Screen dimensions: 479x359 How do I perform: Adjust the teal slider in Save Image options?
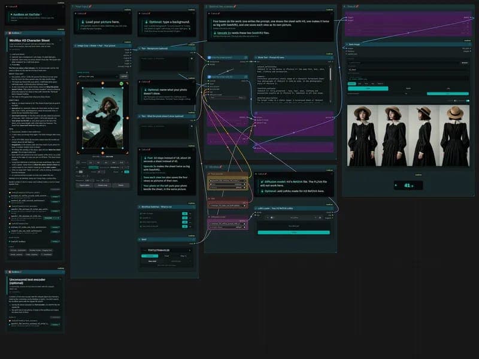pos(448,94)
